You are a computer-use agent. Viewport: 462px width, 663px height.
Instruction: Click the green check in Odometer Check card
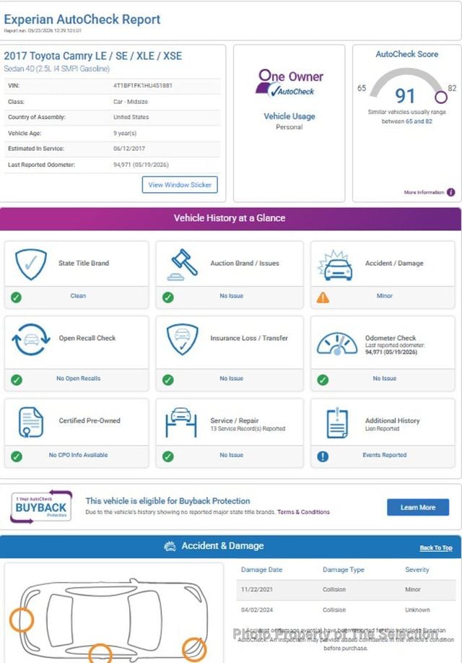tap(323, 380)
